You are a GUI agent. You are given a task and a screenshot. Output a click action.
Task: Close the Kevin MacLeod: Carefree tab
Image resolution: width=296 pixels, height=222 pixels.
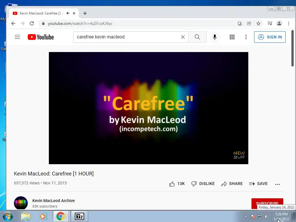click(x=74, y=13)
